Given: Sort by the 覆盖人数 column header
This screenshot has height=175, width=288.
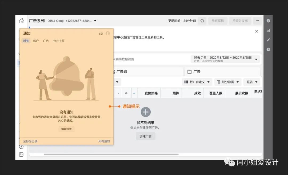Looking at the screenshot, I should coord(216,93).
